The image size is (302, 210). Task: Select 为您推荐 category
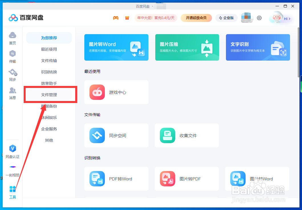[x=49, y=38]
